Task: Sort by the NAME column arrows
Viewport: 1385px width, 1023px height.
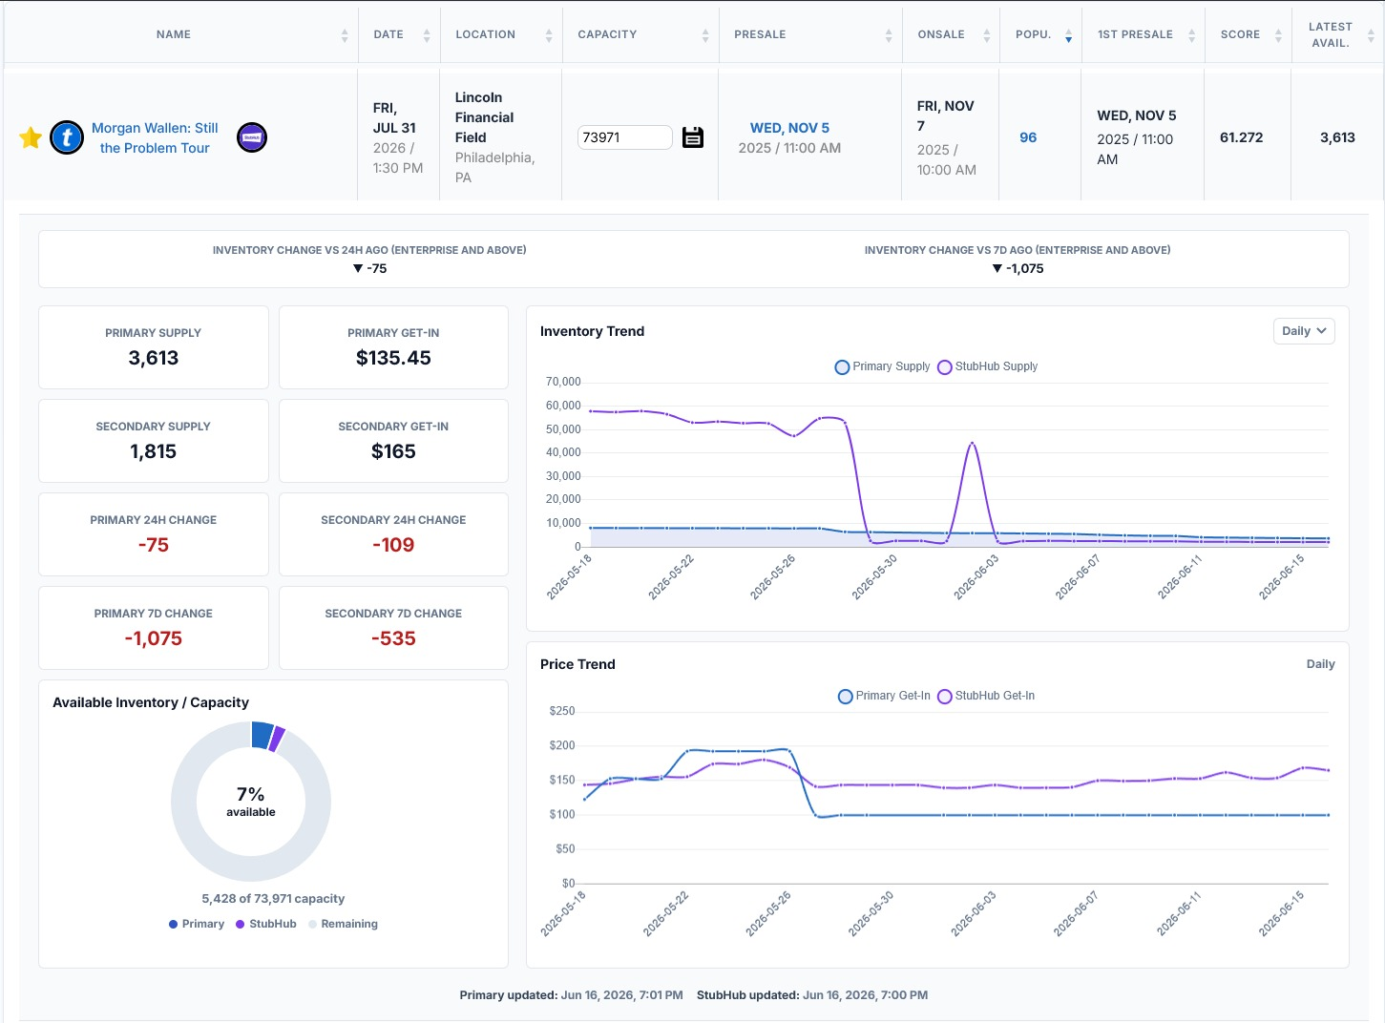Action: (345, 35)
